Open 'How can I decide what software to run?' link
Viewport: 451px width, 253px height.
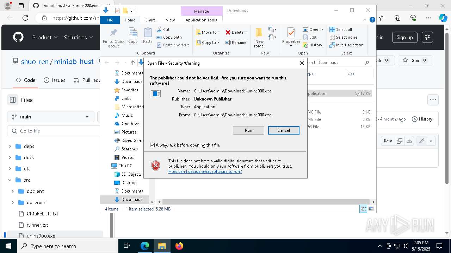[x=205, y=171]
